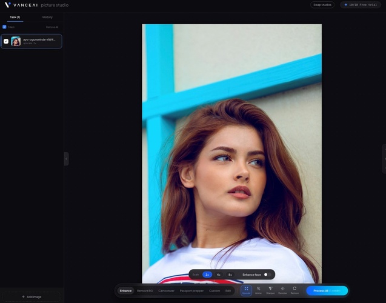
Task: Open the Edit mode
Action: coord(228,291)
